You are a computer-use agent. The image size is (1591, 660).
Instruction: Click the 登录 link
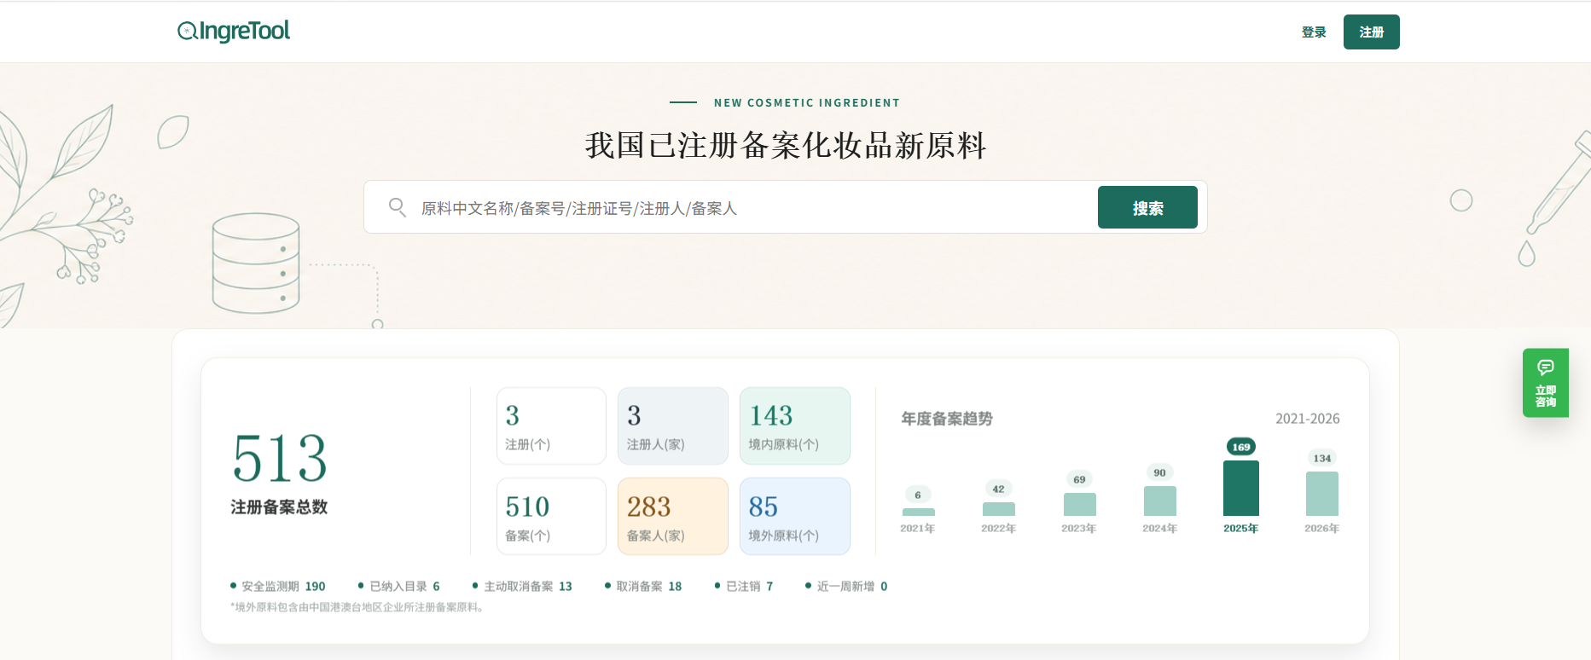tap(1314, 32)
